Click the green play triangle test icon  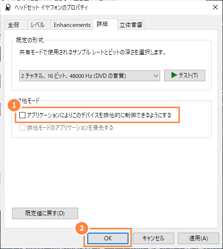174,75
